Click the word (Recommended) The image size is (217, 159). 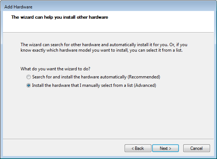click(144, 77)
